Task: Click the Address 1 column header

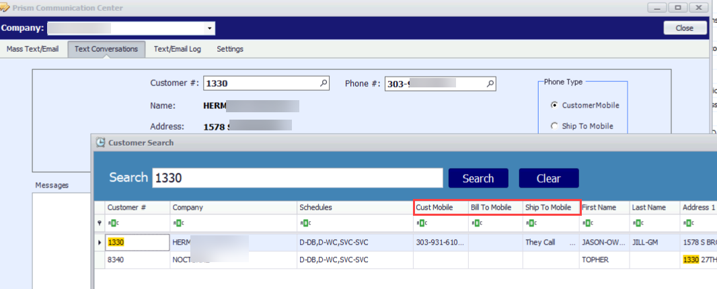Action: coord(698,207)
